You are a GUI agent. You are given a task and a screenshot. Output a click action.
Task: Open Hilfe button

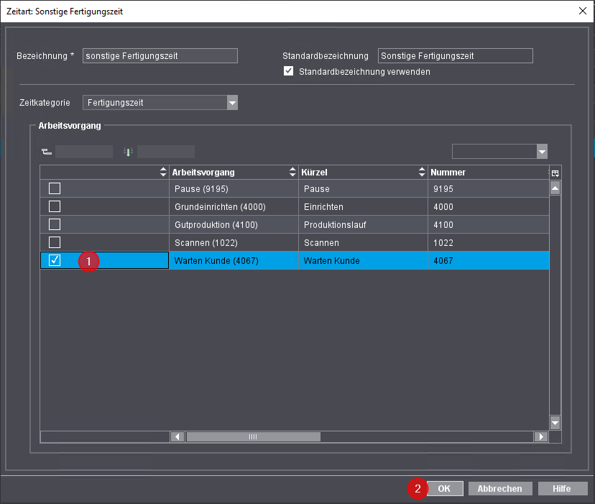point(562,488)
